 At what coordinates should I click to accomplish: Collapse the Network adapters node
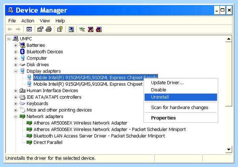(15, 117)
